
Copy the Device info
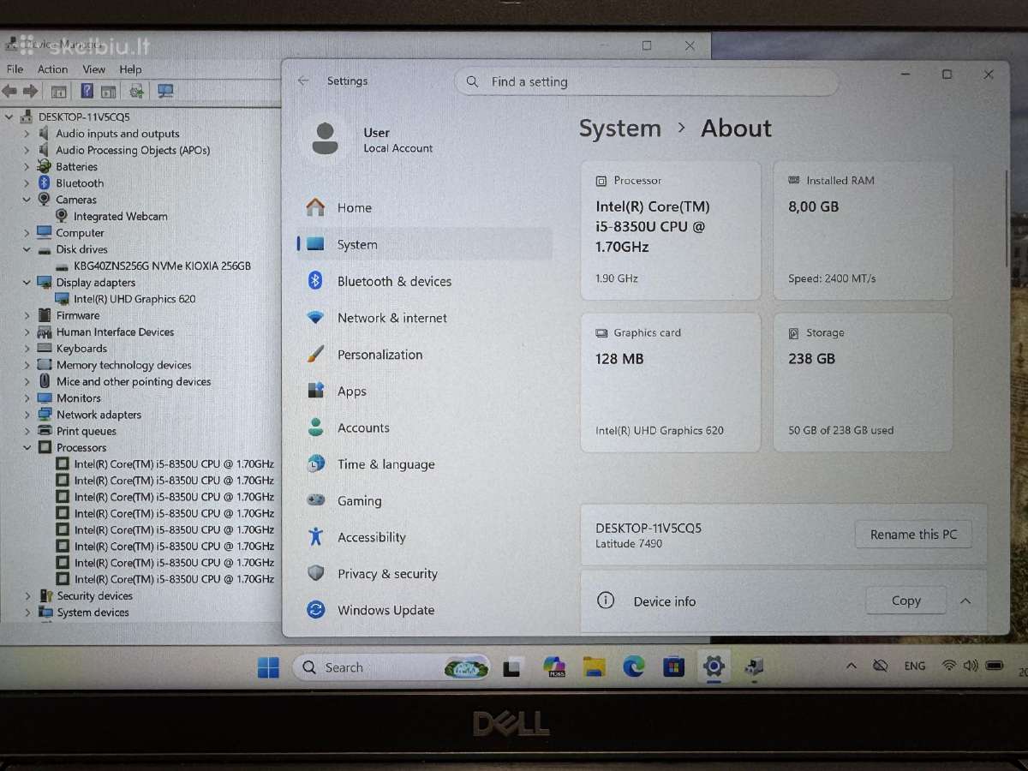[x=905, y=601]
